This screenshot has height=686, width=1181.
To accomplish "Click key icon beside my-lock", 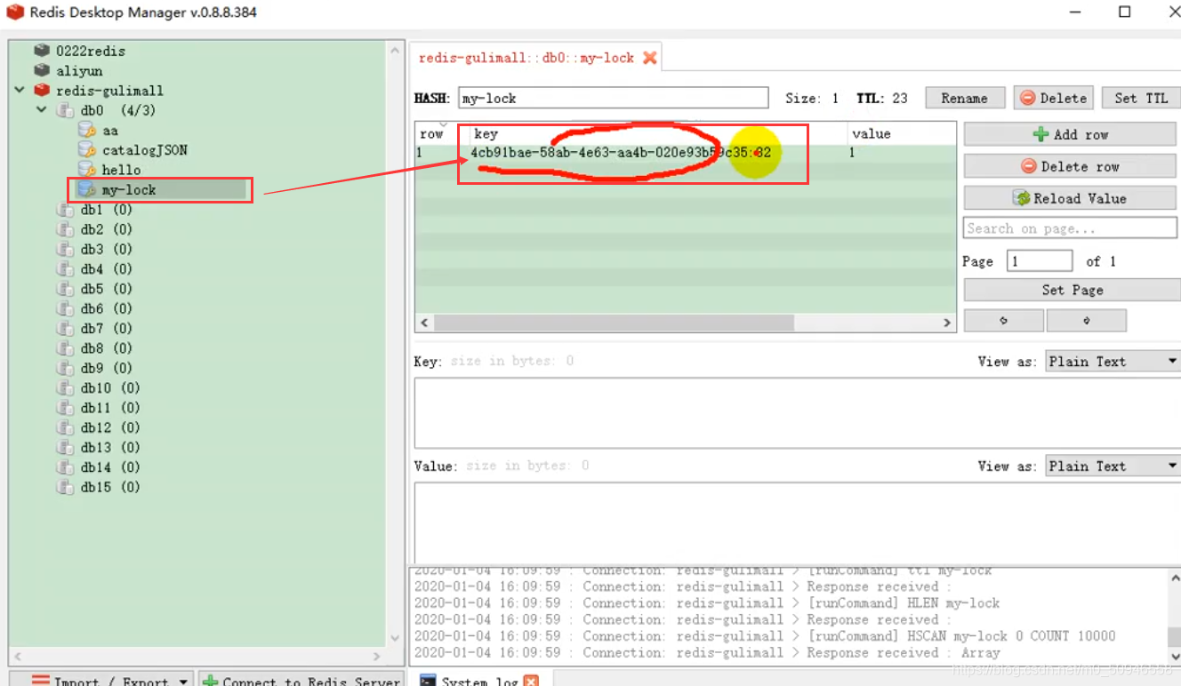I will 87,189.
